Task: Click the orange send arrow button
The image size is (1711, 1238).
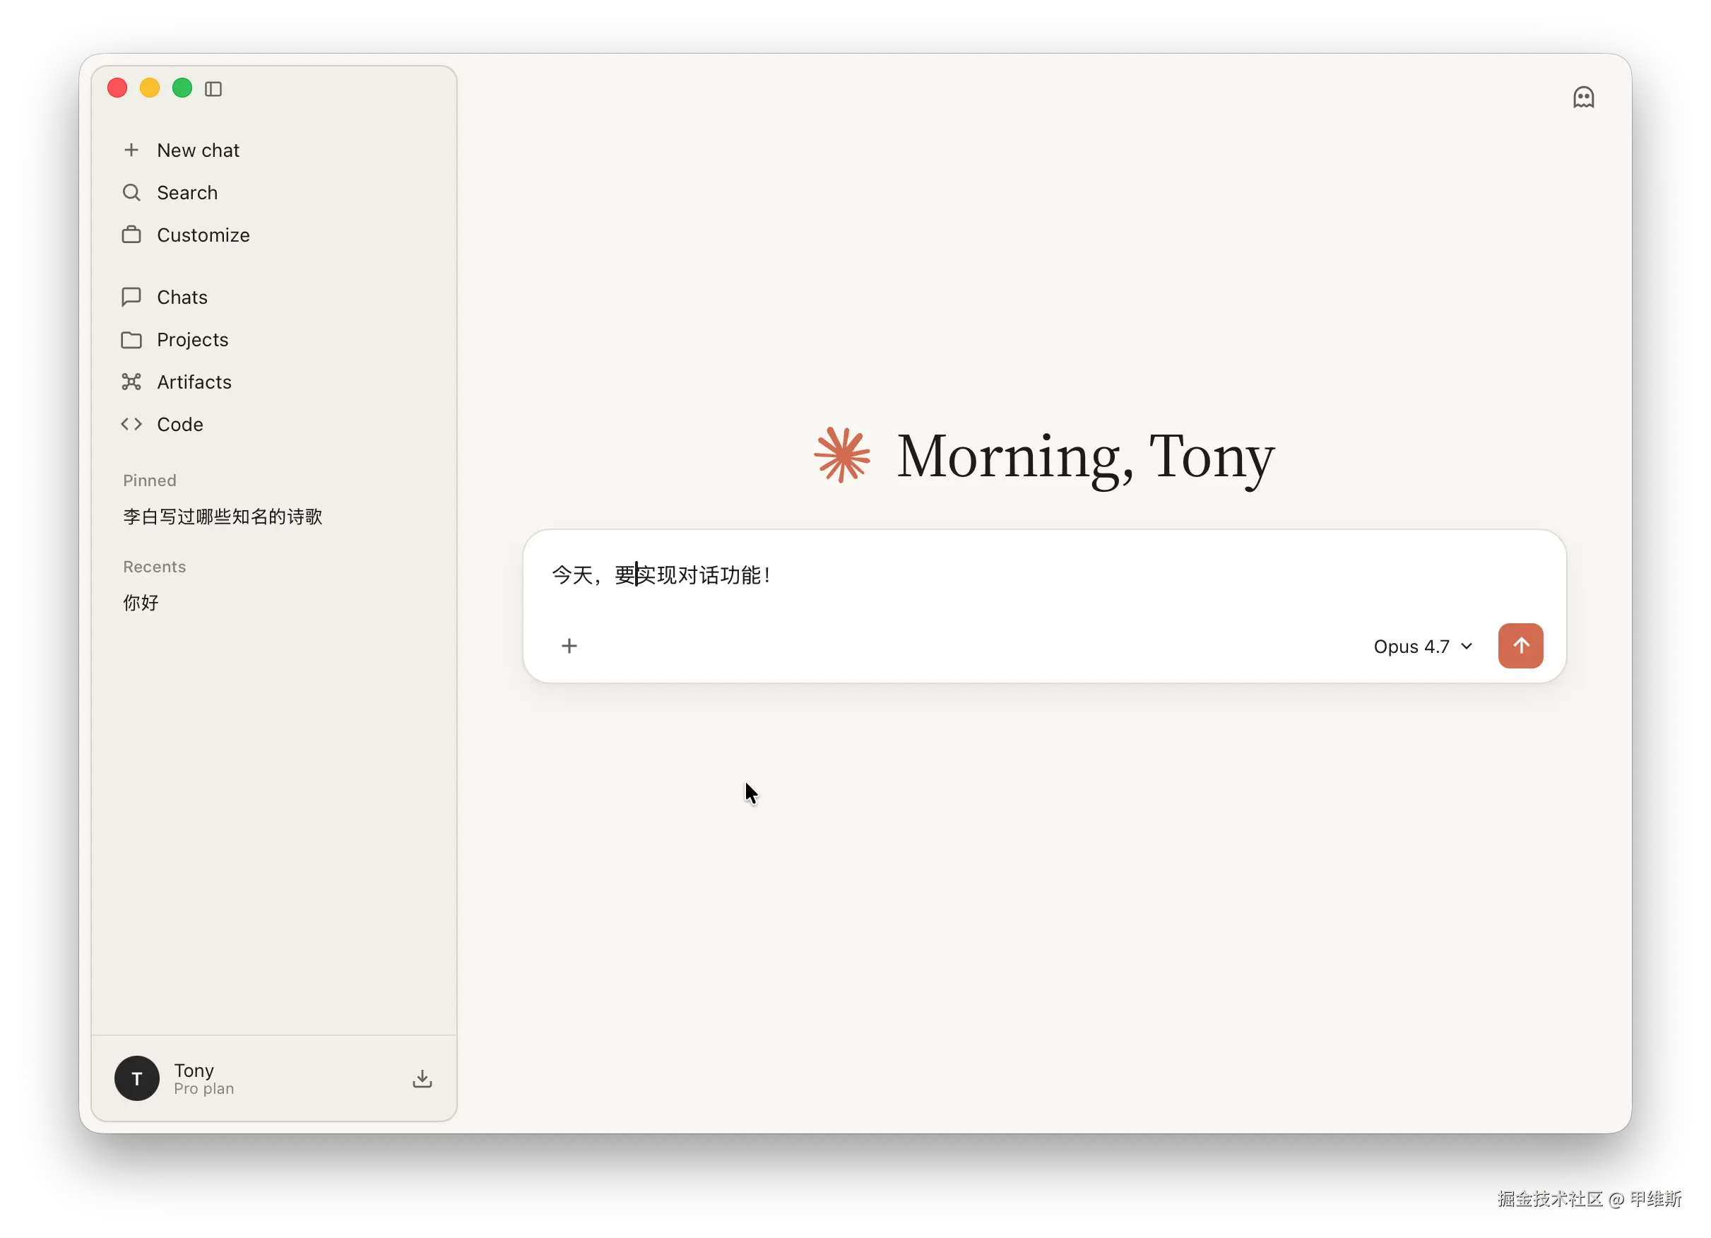Action: click(1520, 646)
